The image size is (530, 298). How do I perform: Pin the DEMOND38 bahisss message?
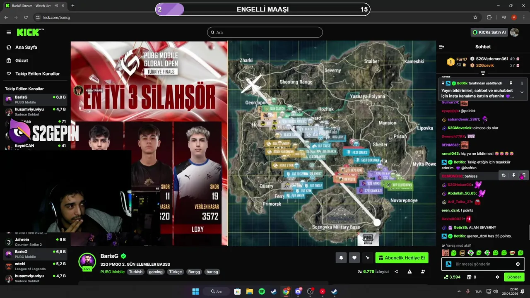[513, 175]
